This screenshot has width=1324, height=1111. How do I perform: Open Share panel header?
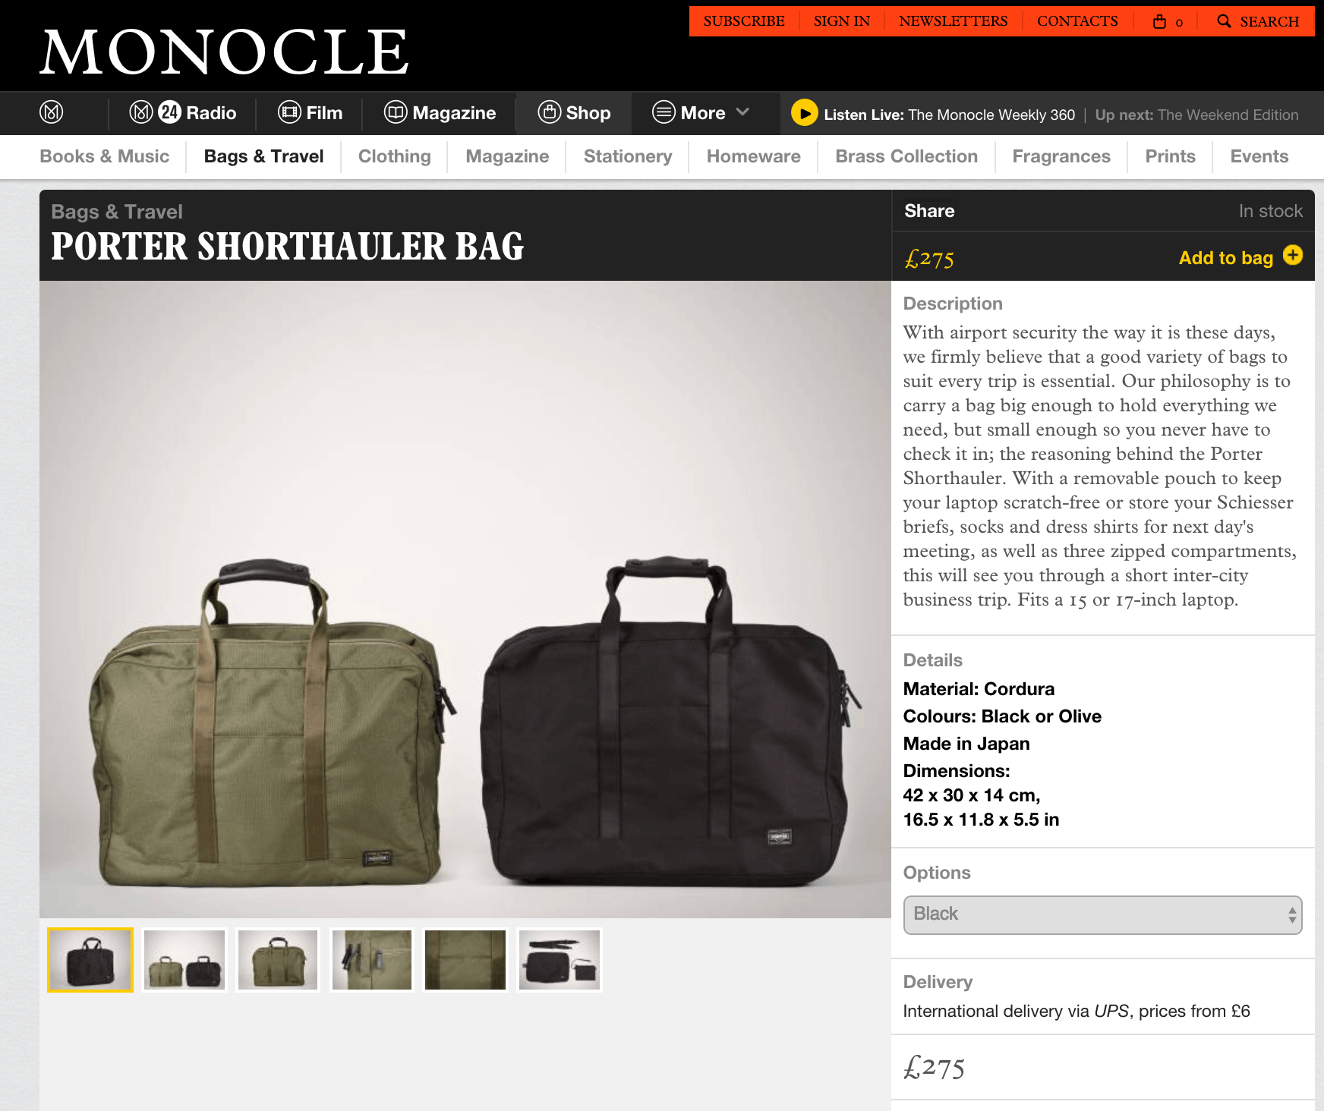[929, 211]
